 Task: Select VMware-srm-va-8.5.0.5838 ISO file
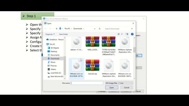(76, 68)
